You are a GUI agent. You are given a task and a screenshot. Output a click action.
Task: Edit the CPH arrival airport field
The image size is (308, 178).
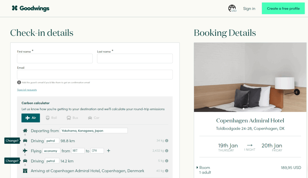[x=97, y=151]
